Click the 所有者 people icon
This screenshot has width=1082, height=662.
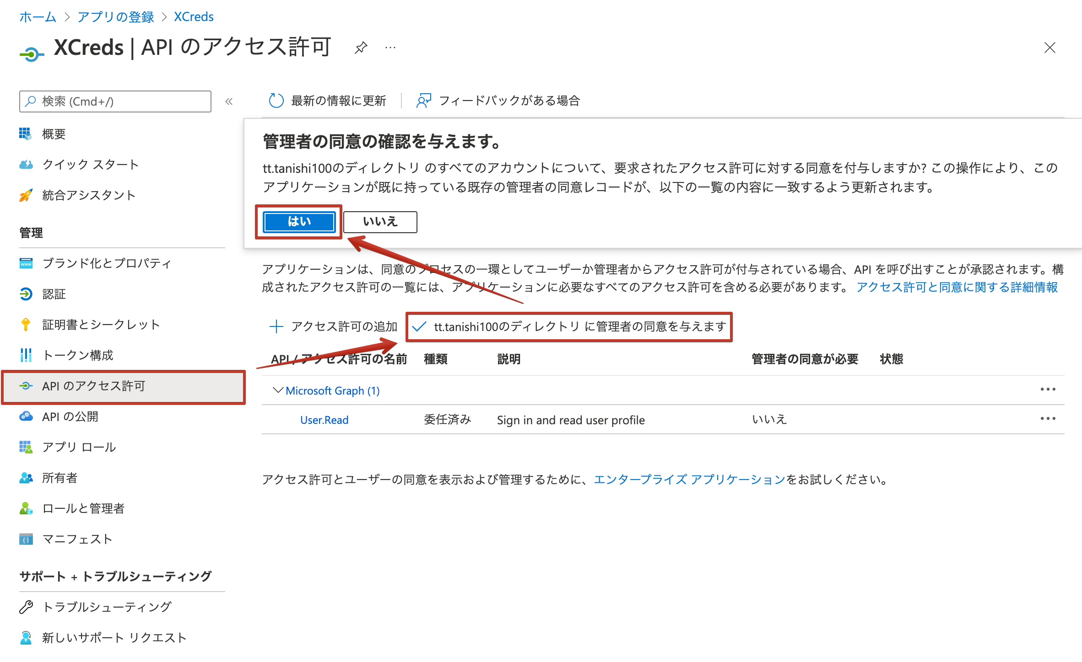click(x=26, y=478)
